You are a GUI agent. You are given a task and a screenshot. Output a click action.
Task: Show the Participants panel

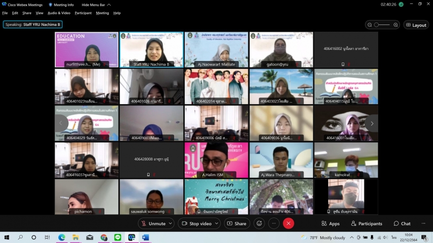367,223
